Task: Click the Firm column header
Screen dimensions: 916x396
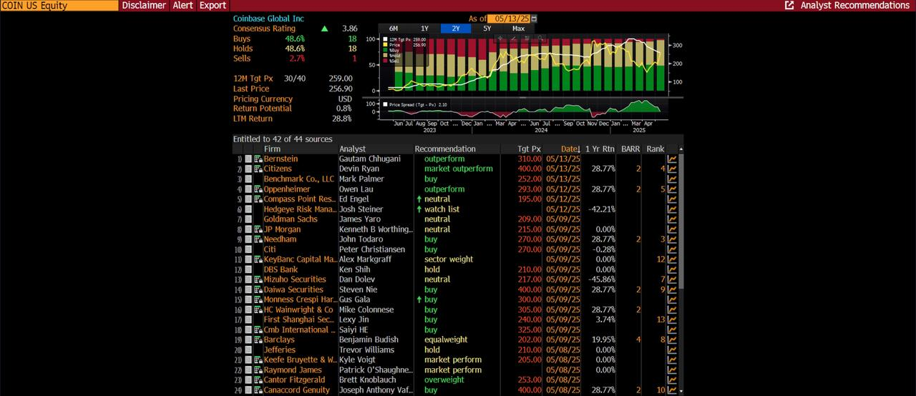Action: click(272, 149)
